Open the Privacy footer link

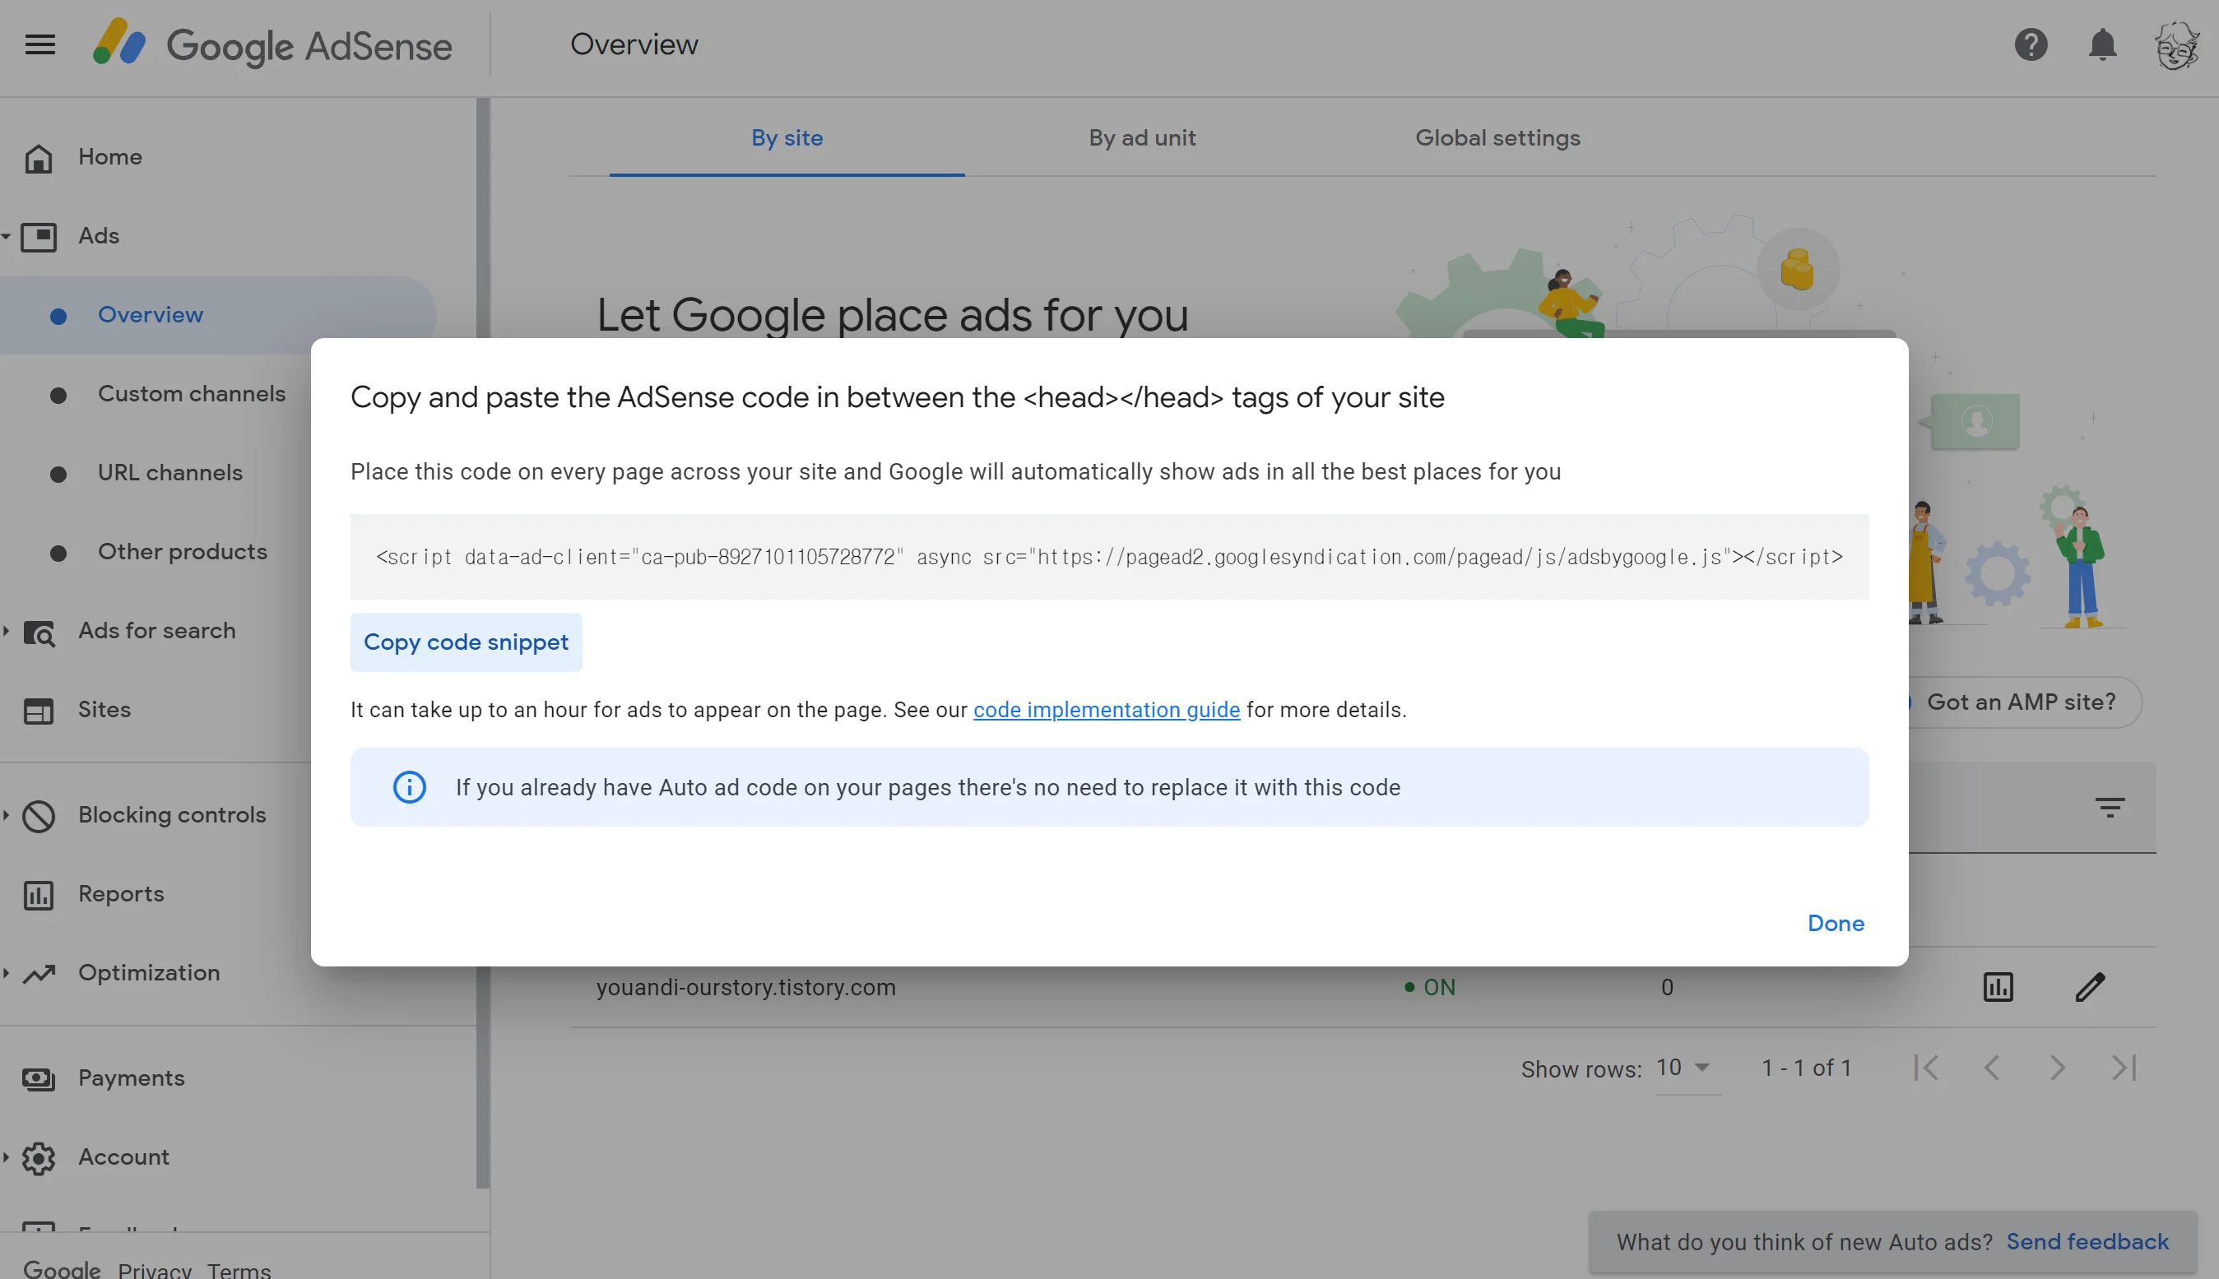[155, 1269]
